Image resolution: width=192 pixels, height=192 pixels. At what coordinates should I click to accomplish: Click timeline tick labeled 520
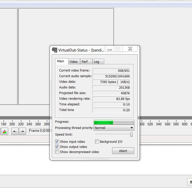coord(150,124)
